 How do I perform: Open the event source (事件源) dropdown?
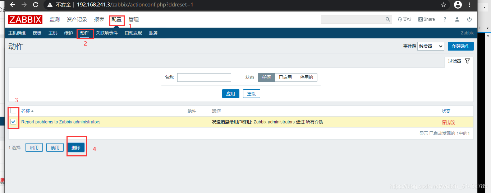[431, 46]
